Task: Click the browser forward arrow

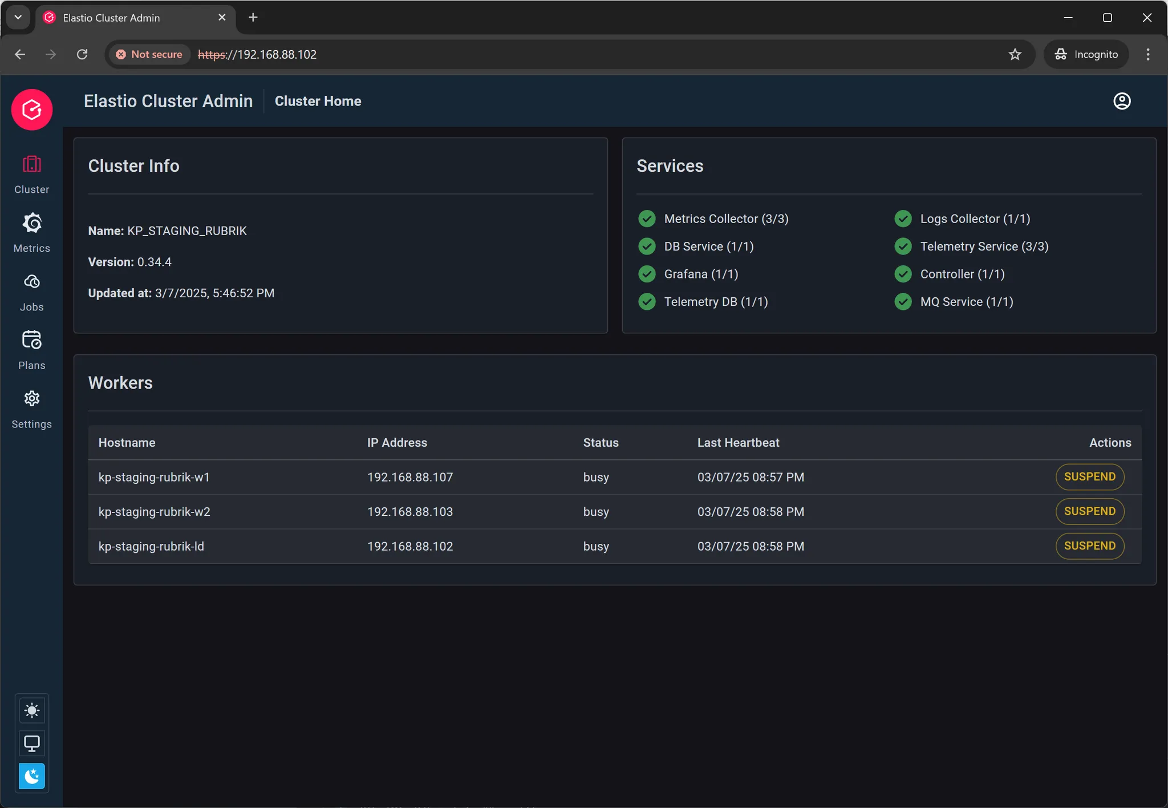Action: pos(51,54)
